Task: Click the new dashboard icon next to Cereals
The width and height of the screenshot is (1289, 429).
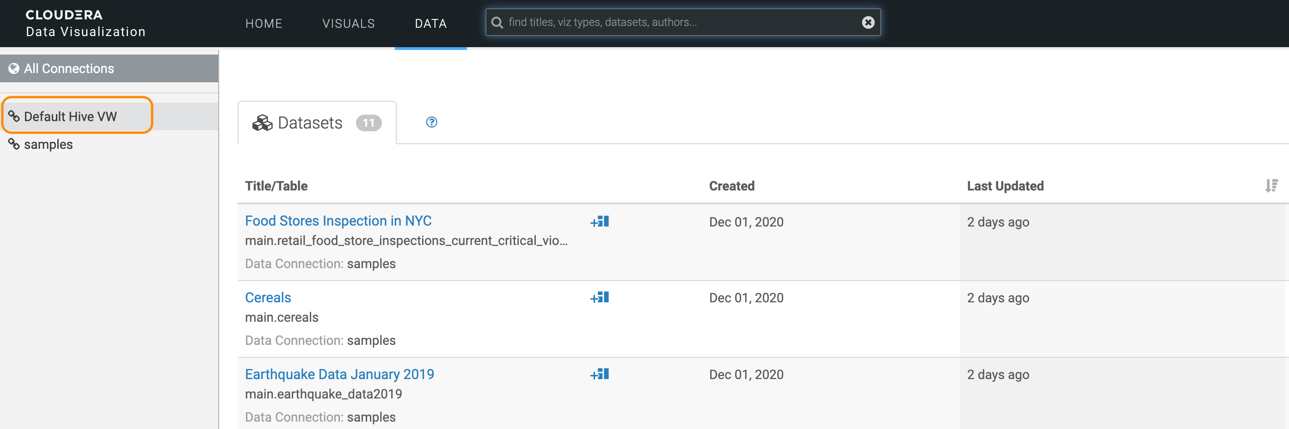Action: point(599,297)
